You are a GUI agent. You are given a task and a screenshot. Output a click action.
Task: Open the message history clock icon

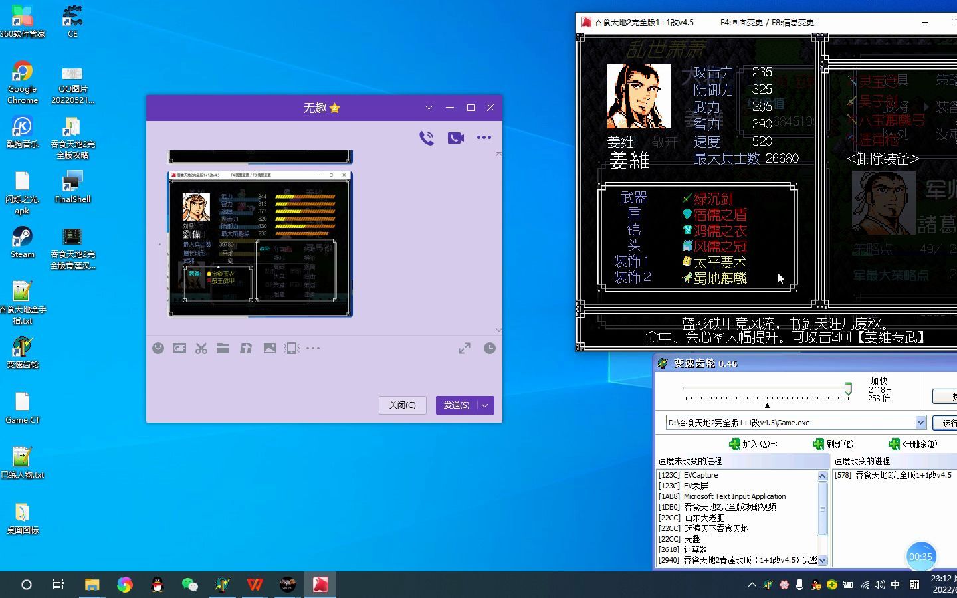point(490,348)
